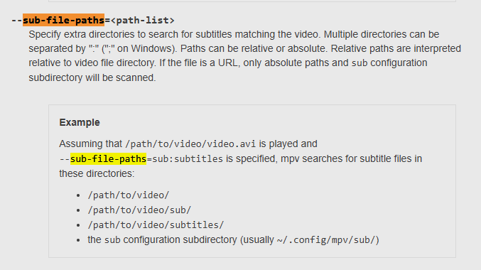The height and width of the screenshot is (270, 481).
Task: Click the bold Example heading
Action: point(80,122)
